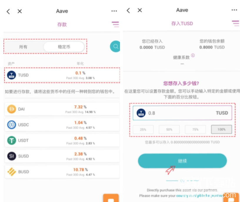
Task: Open the USDT asset row
Action: coord(62,140)
